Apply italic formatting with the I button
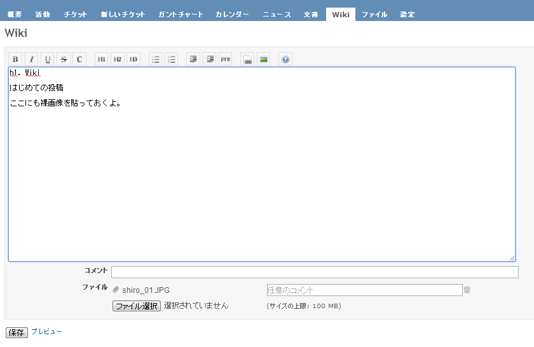The image size is (534, 347). [x=31, y=59]
